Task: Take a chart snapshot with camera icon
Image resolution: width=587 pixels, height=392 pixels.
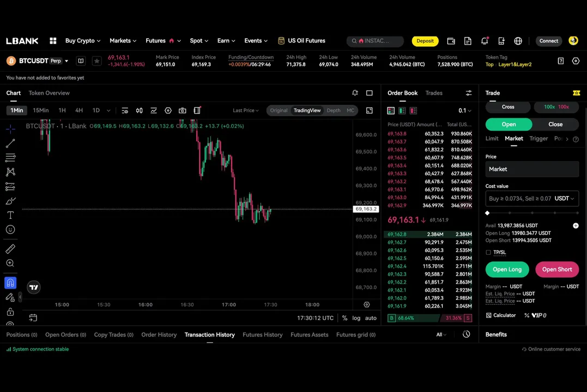Action: (x=183, y=111)
